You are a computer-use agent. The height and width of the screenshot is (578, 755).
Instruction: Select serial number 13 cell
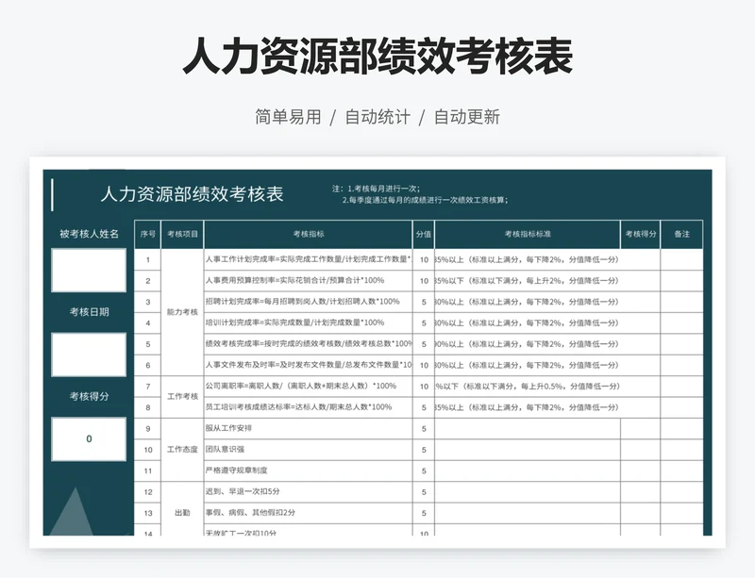(x=148, y=514)
